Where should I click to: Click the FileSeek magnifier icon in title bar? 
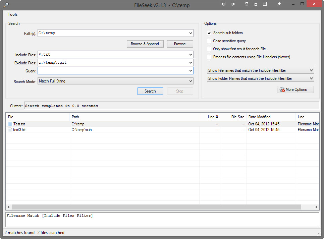click(x=6, y=4)
